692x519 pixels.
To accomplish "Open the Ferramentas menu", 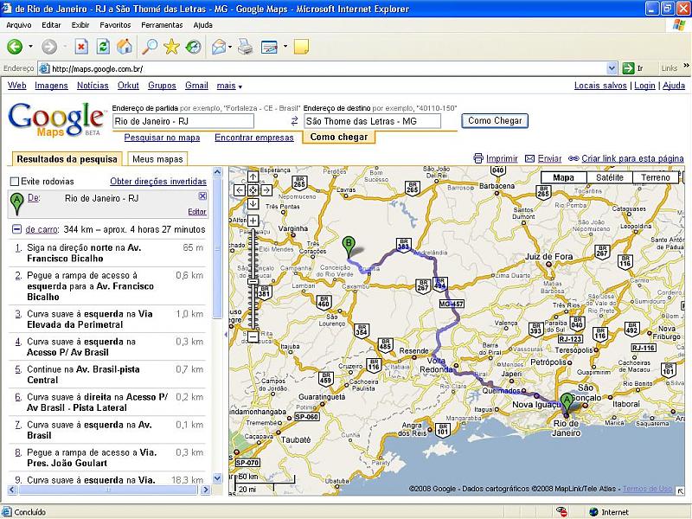I will 162,25.
